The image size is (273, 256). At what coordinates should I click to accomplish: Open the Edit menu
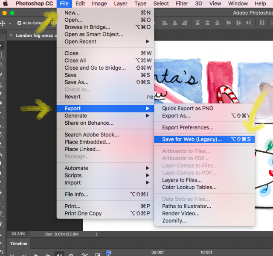click(80, 3)
